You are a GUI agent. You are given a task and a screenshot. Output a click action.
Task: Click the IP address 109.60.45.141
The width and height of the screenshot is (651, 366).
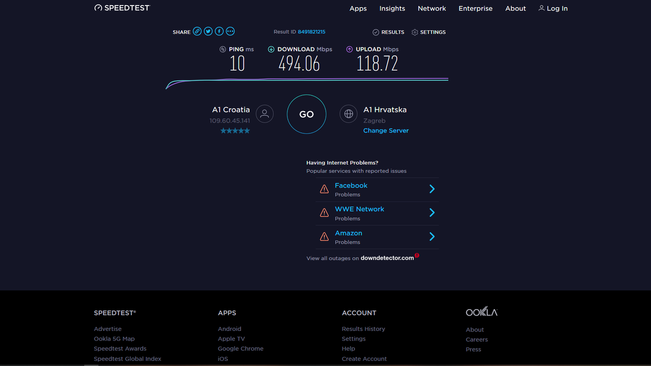click(x=230, y=120)
